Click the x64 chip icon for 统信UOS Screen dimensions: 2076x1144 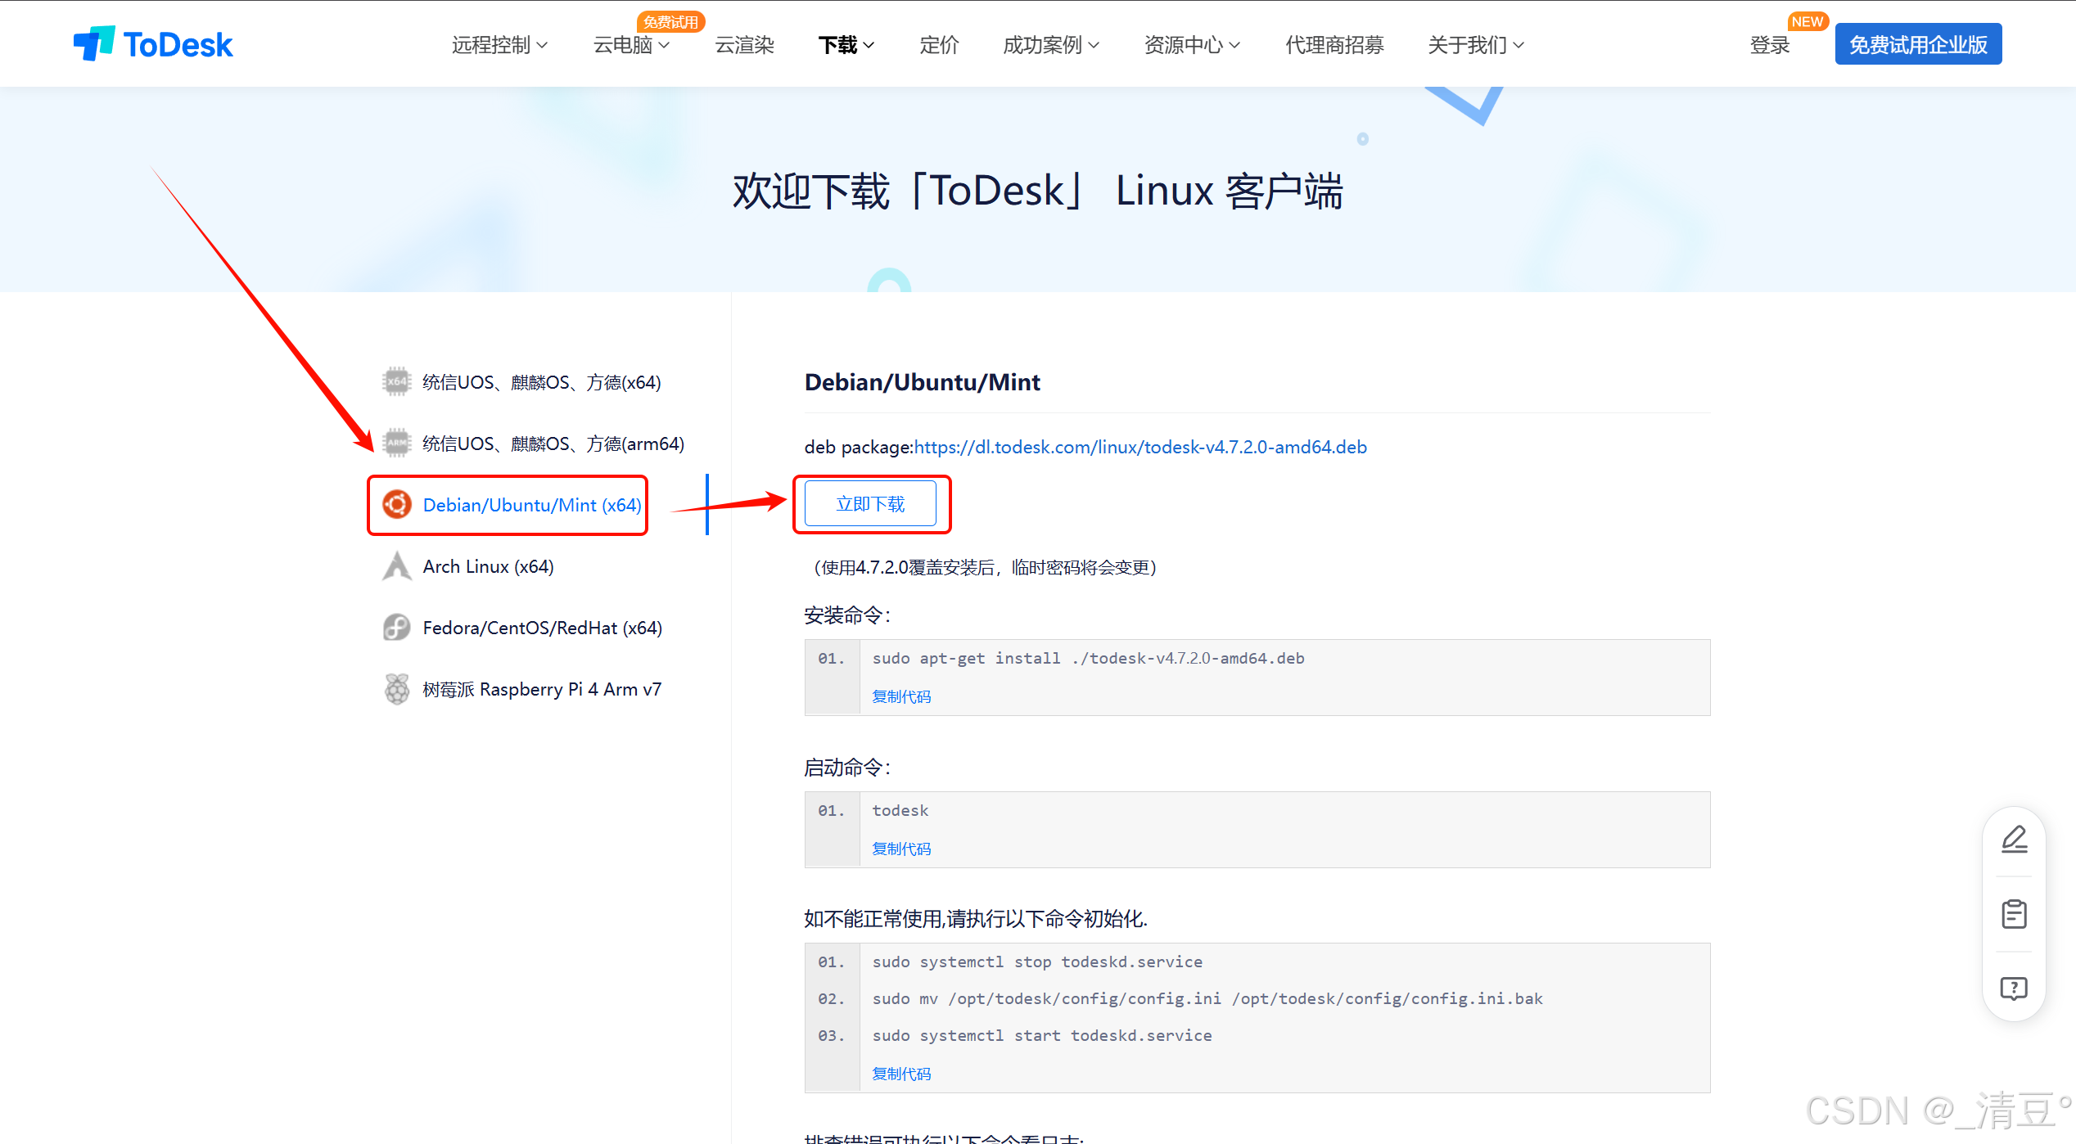397,382
